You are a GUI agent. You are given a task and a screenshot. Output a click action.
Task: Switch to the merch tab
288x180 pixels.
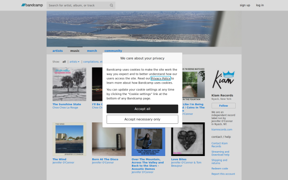[92, 51]
